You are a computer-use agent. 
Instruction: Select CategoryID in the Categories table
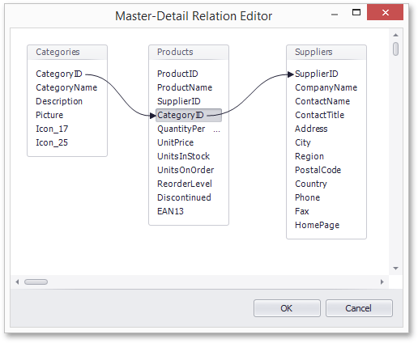(x=59, y=74)
